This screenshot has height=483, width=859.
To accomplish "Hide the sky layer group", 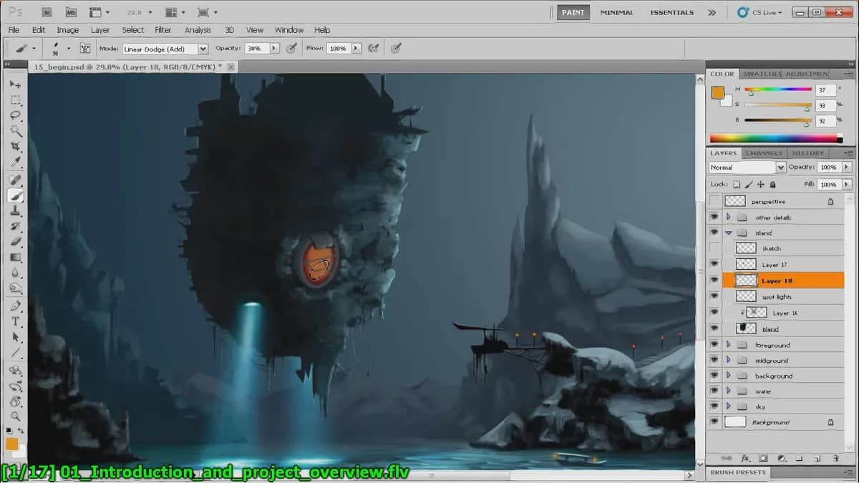I will [x=714, y=406].
